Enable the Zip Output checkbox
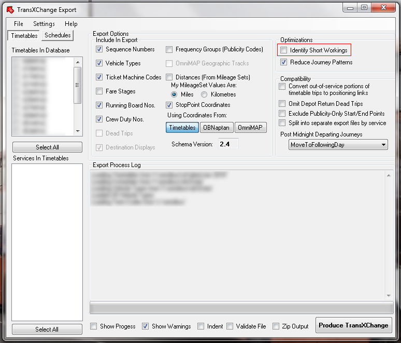Image resolution: width=401 pixels, height=343 pixels. click(x=276, y=326)
